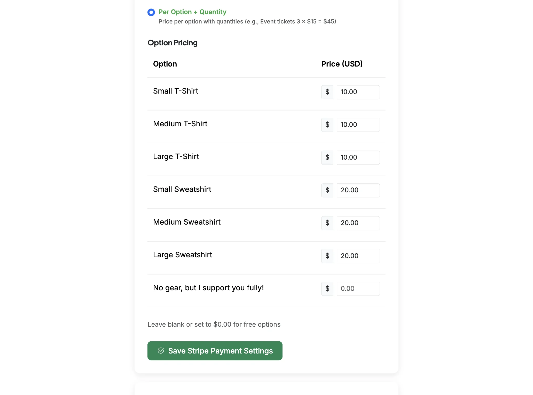
Task: Click the Option column header
Action: 165,64
